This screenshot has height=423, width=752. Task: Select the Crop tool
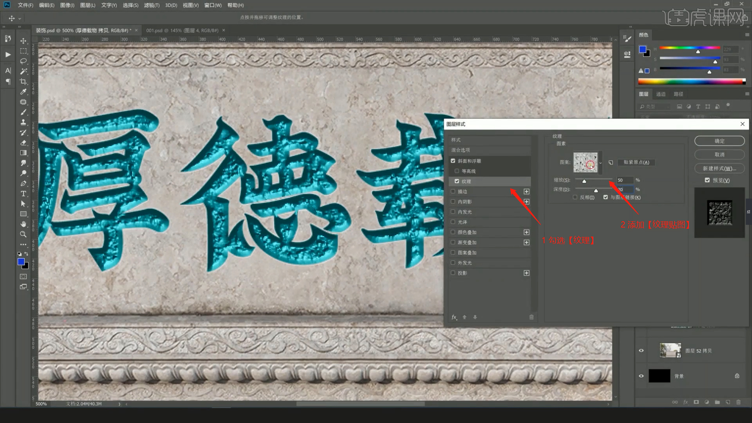pos(23,81)
